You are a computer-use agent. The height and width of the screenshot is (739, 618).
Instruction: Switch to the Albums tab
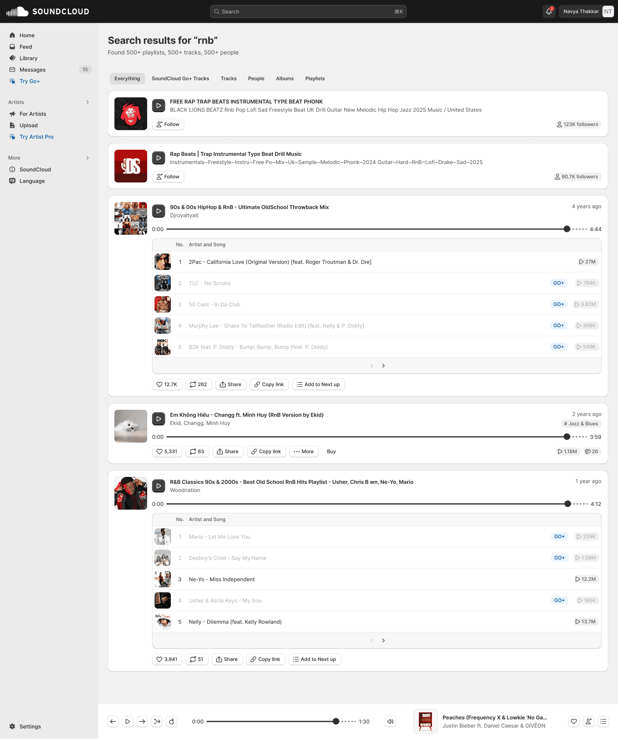[285, 79]
